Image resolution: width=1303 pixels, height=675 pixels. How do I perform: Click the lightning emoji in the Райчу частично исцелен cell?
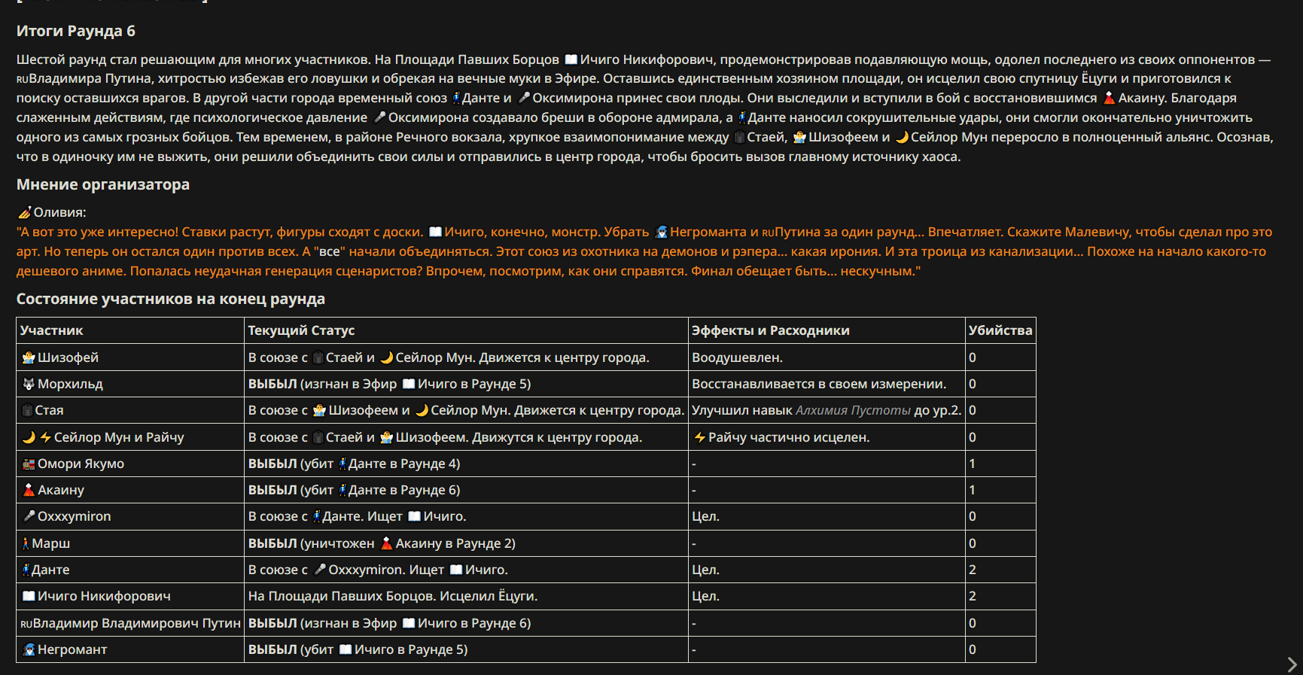700,437
